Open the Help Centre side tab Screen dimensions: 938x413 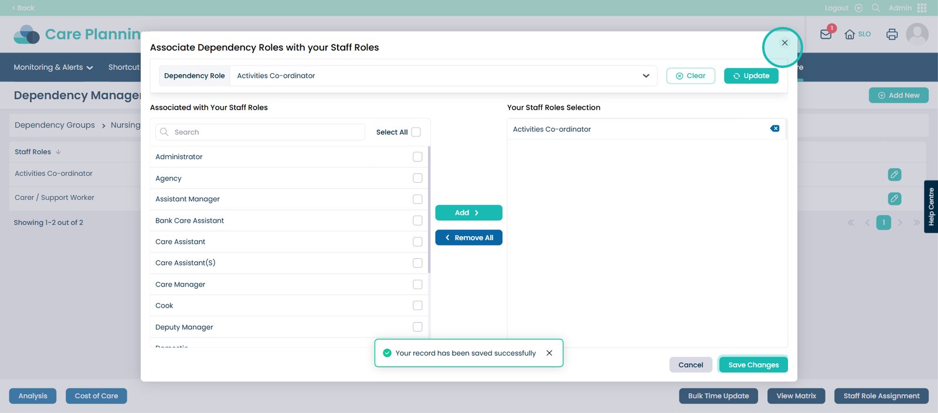click(x=931, y=206)
